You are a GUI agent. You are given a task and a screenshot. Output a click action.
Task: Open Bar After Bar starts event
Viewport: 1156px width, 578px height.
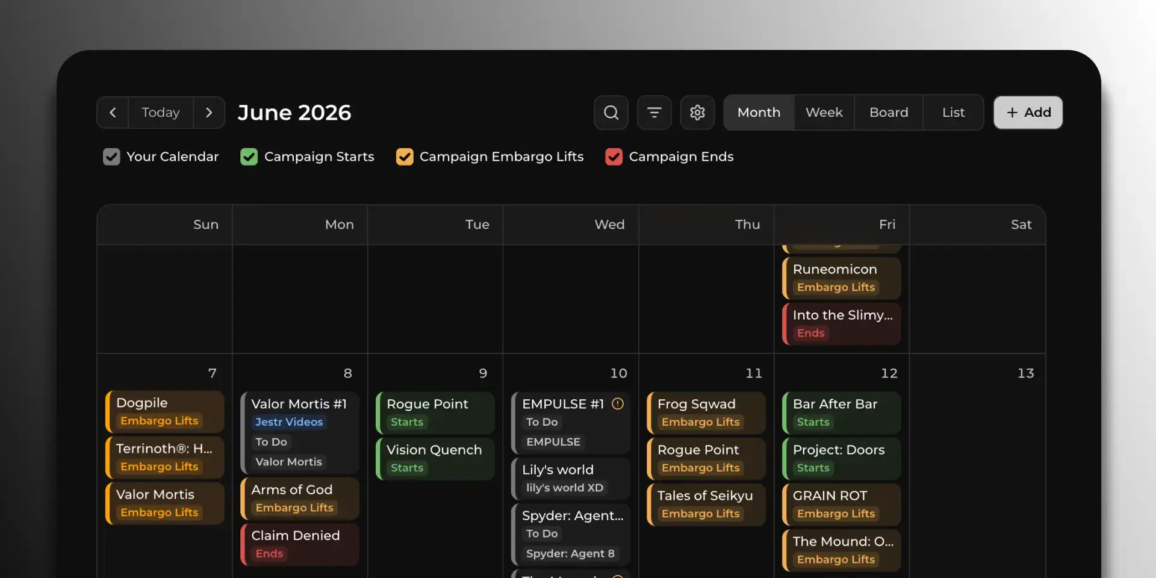click(x=841, y=413)
